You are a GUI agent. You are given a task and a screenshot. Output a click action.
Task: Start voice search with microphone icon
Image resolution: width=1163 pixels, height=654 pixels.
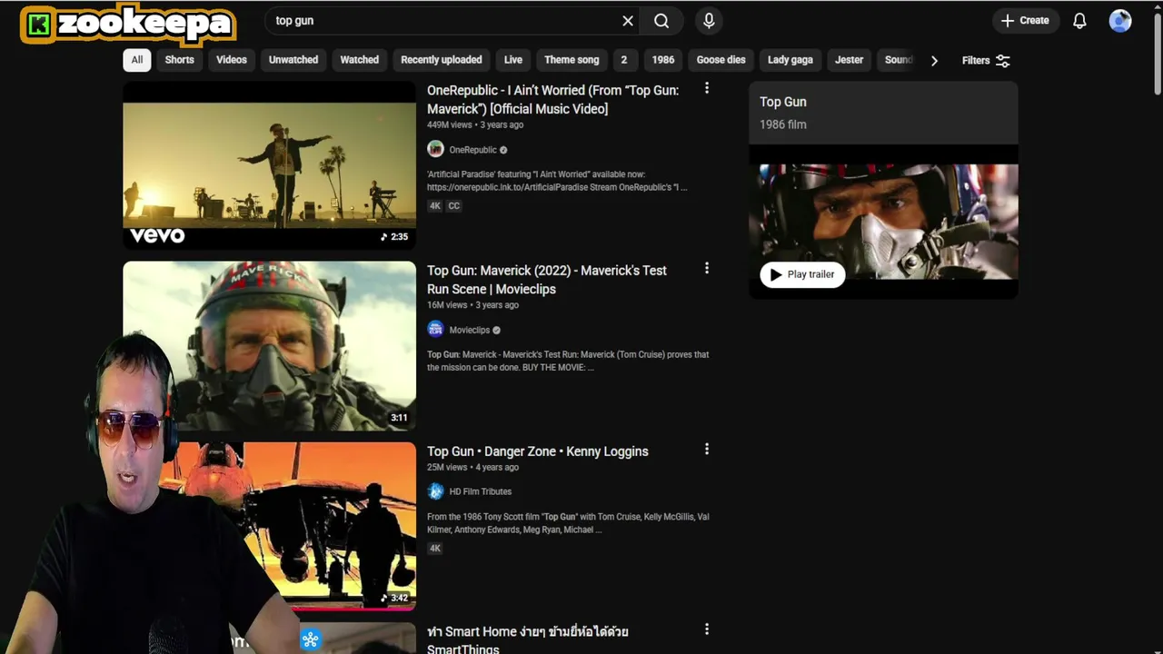pyautogui.click(x=709, y=21)
